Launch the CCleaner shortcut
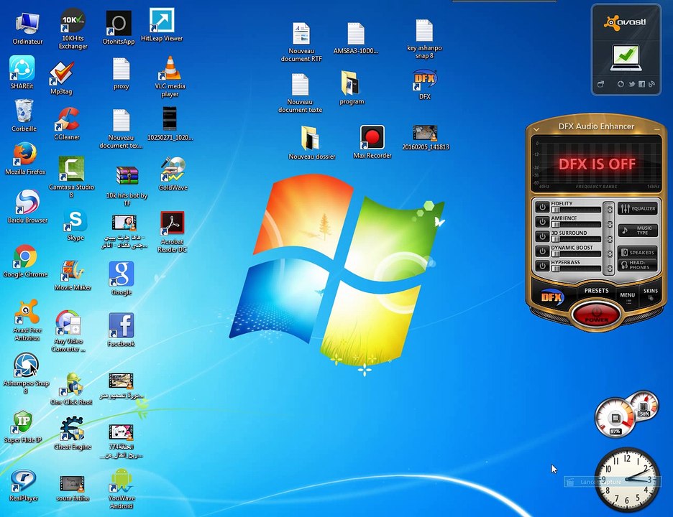The image size is (673, 517). tap(67, 124)
